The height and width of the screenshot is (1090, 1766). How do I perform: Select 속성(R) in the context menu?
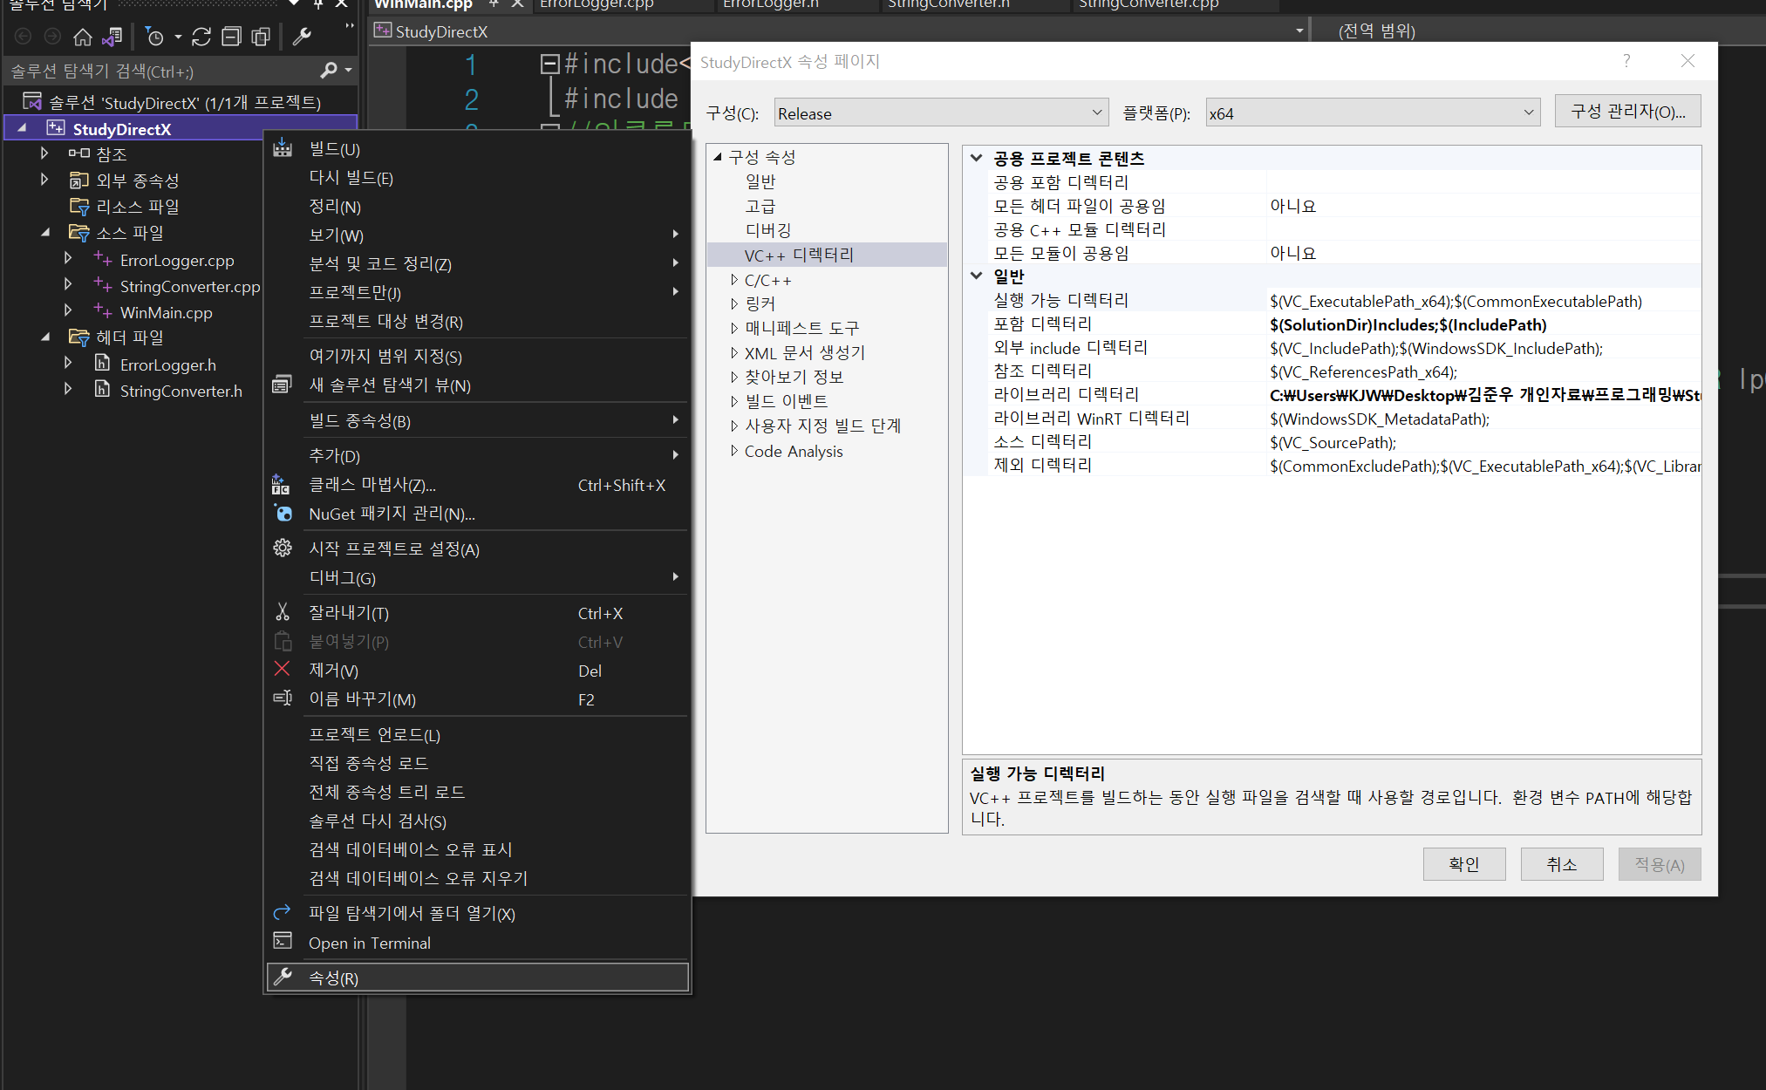point(333,978)
